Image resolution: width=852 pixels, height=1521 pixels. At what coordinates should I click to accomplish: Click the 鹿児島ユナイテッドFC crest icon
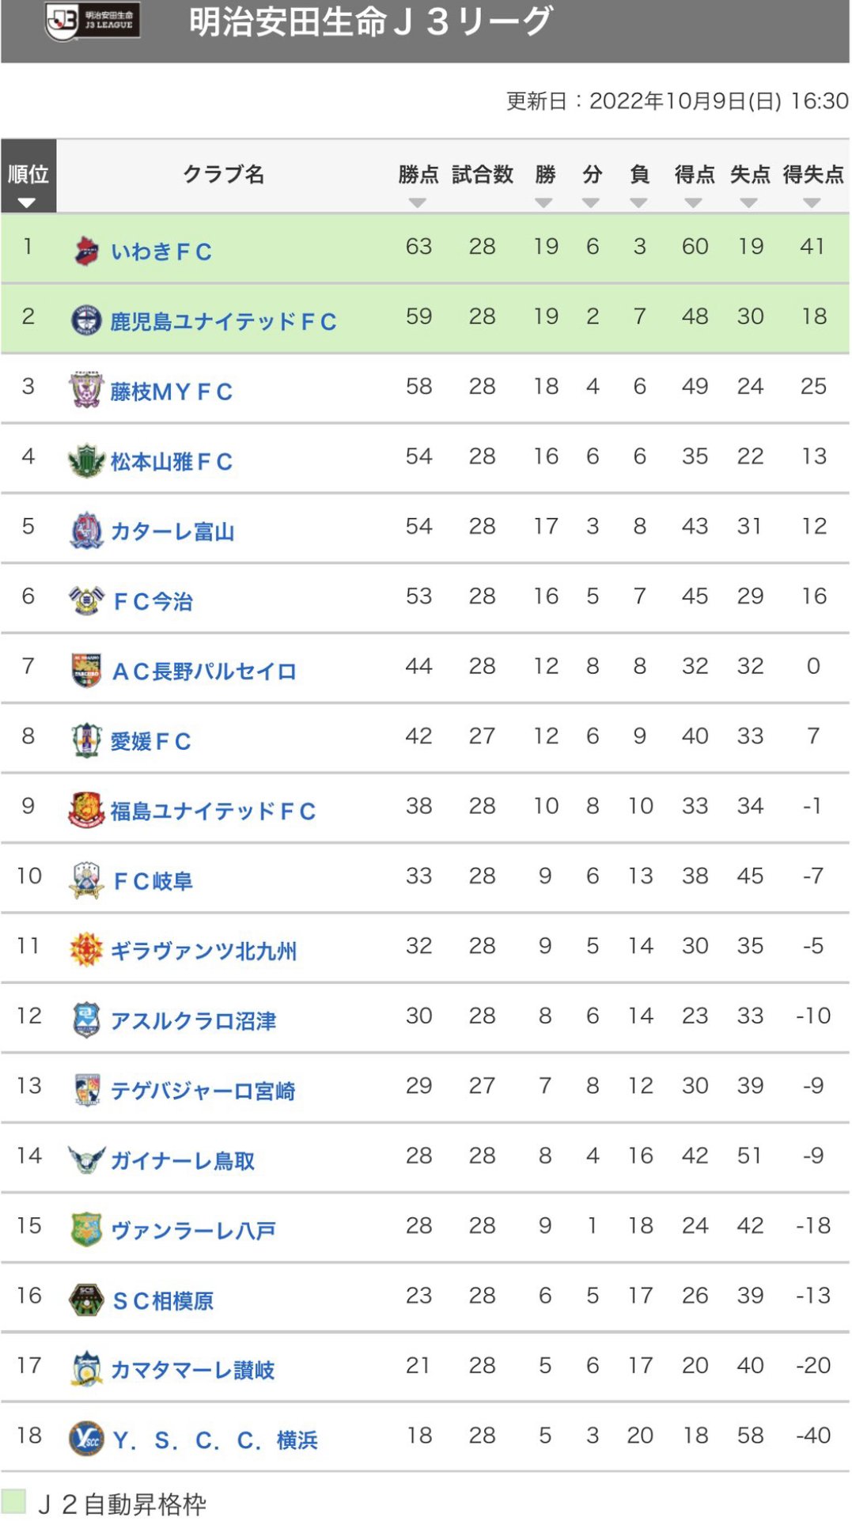coord(86,320)
